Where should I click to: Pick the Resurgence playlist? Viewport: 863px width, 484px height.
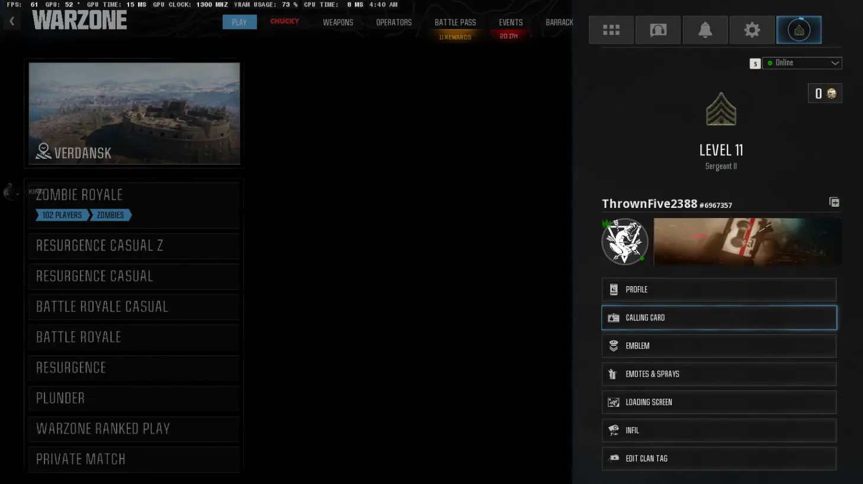click(134, 368)
